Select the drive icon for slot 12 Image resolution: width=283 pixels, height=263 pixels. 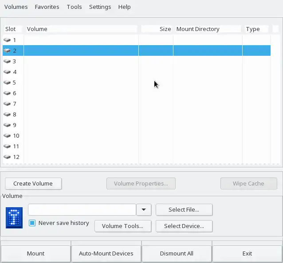click(x=7, y=157)
